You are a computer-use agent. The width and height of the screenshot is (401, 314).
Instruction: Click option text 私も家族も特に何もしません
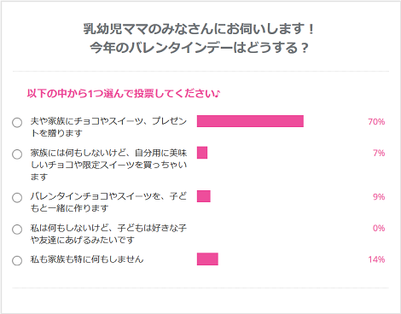coord(87,259)
